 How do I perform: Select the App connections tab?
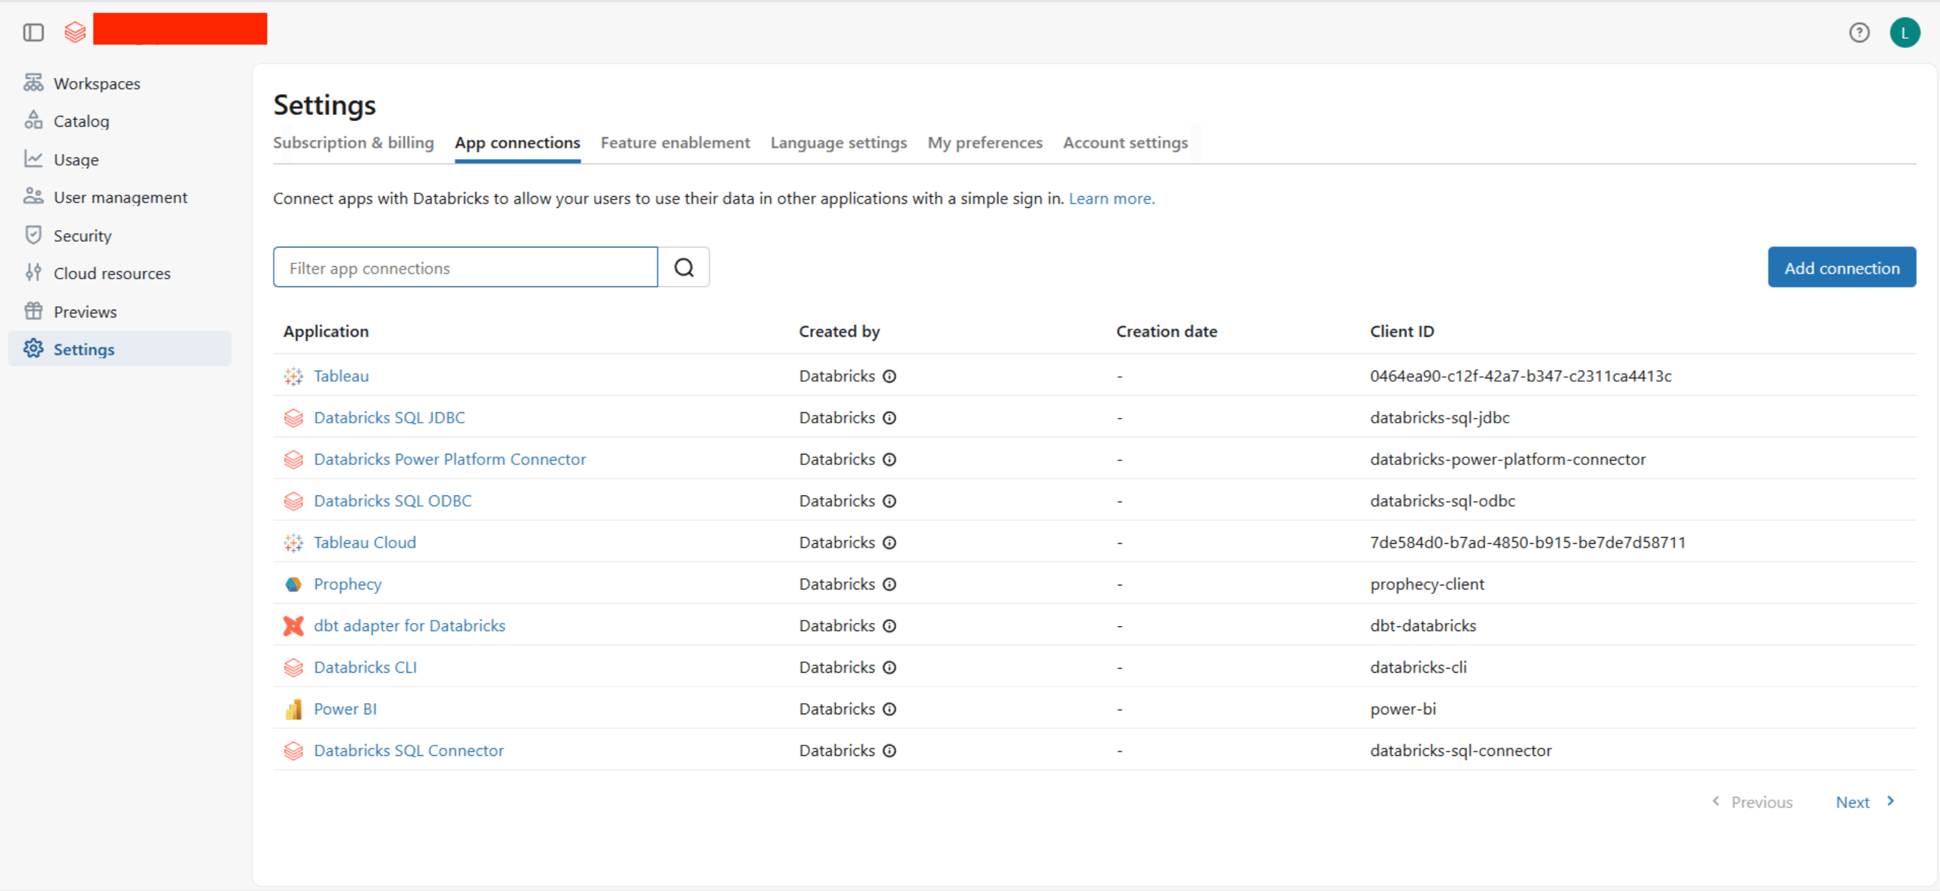[x=517, y=142]
